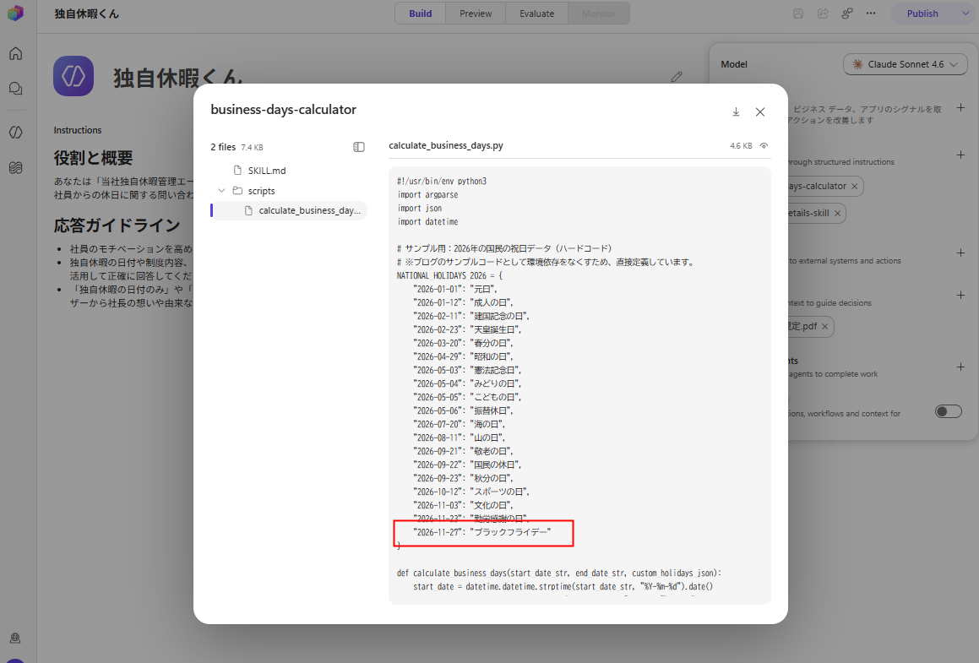Screen dimensions: 979x663
Task: Open the Agents icon in left sidebar
Action: point(15,133)
